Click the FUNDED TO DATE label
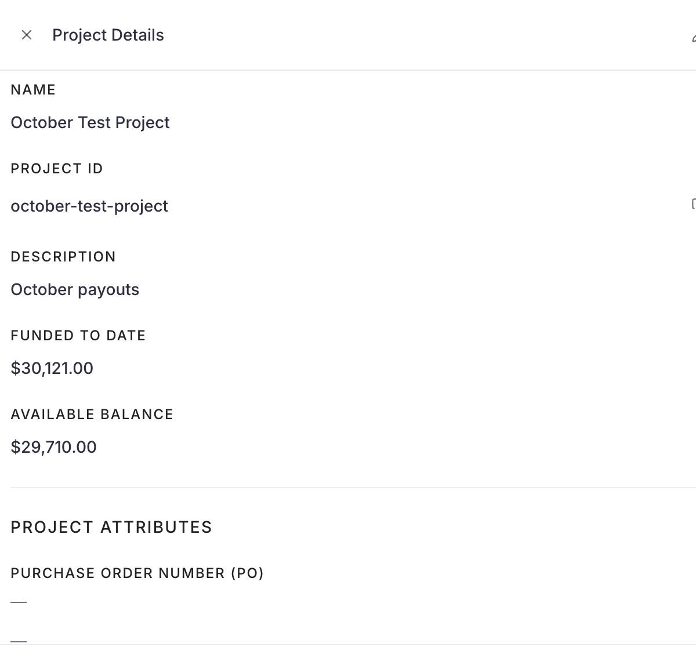Viewport: 696px width, 647px height. pyautogui.click(x=78, y=336)
